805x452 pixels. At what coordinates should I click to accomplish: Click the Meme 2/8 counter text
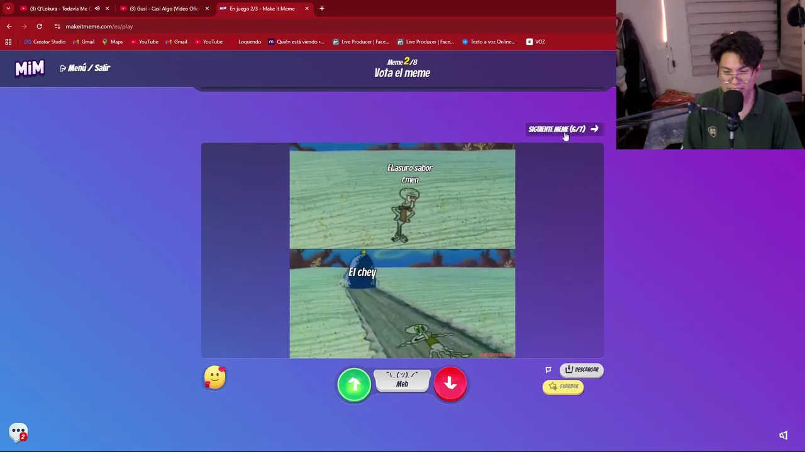coord(402,62)
